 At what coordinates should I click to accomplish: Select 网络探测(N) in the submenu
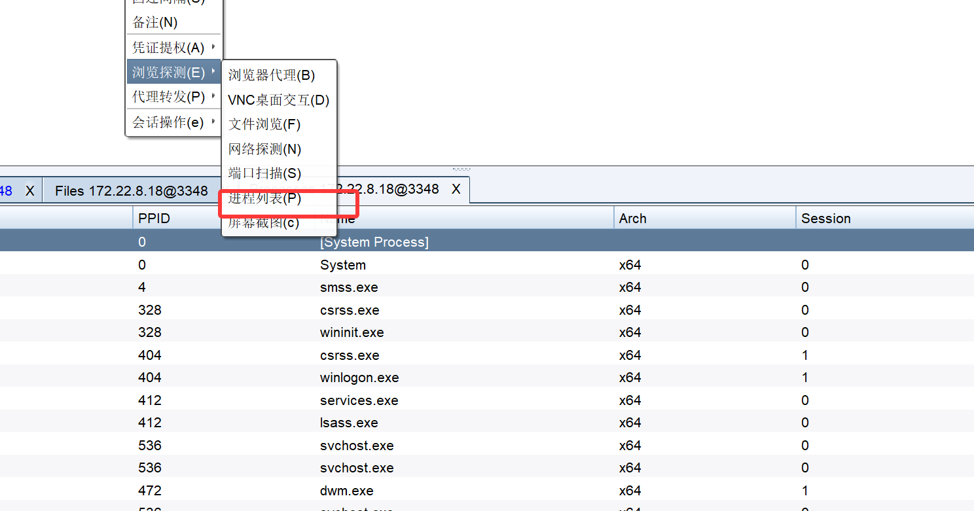point(279,149)
